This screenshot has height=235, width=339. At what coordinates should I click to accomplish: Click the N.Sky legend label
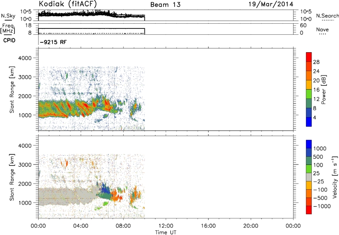(x=8, y=16)
